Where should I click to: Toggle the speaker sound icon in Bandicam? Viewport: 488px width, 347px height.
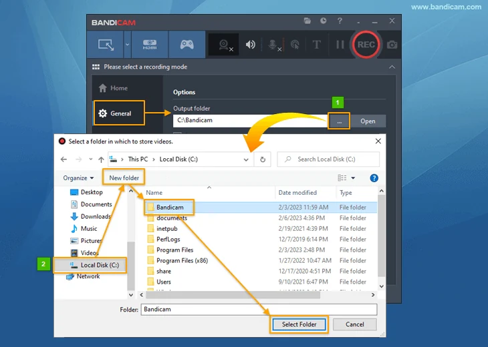click(x=251, y=45)
